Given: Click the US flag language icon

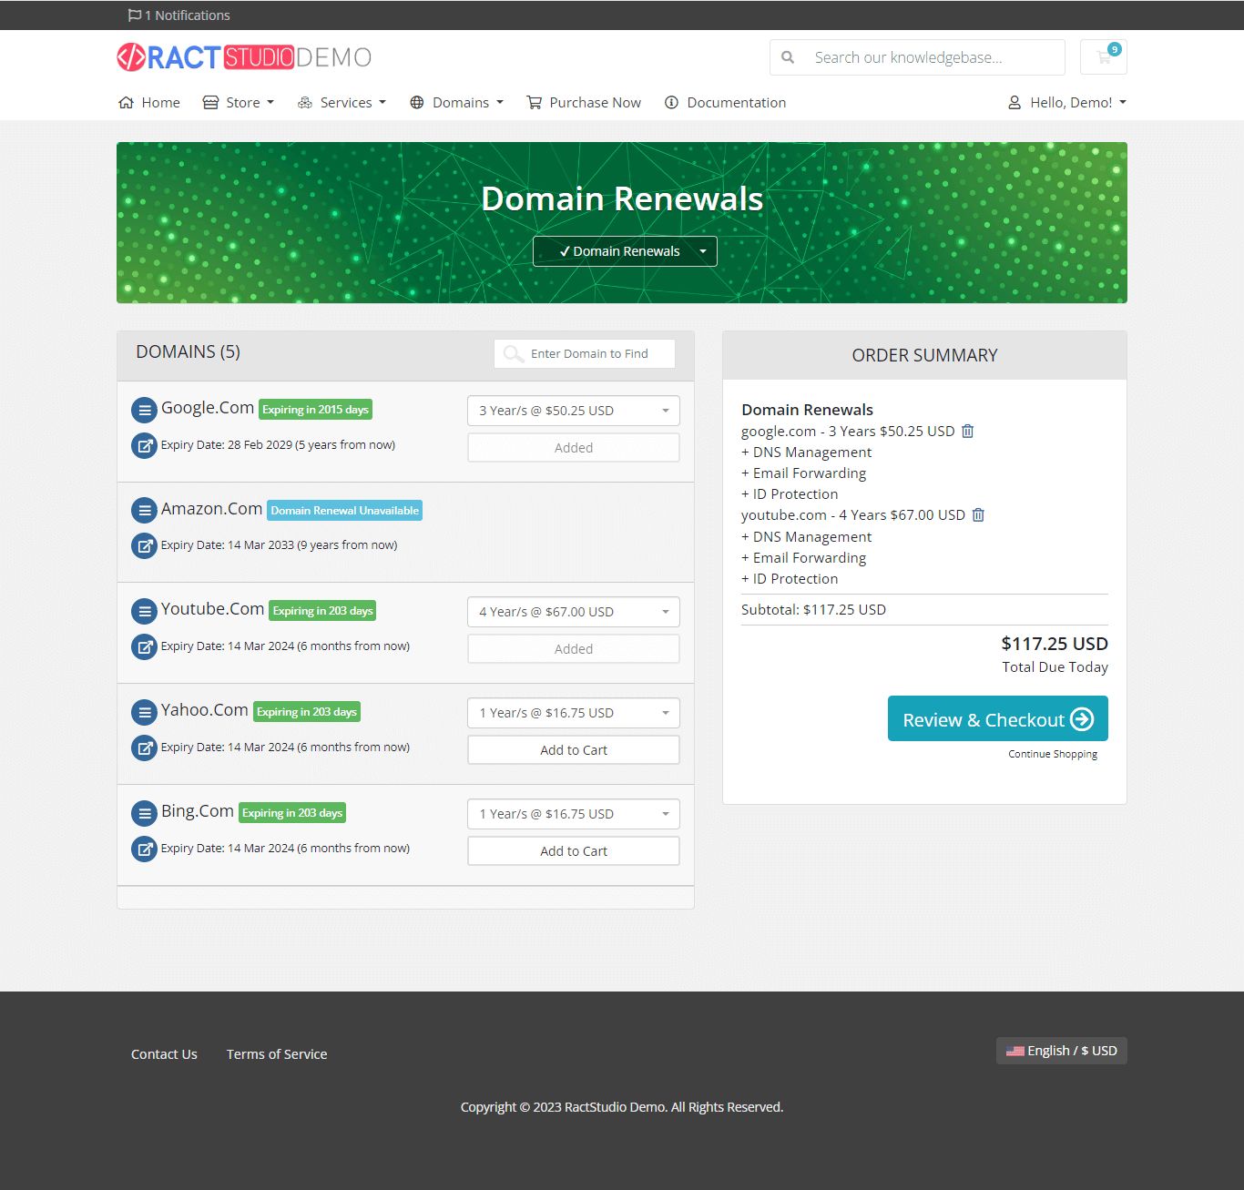Looking at the screenshot, I should click(1015, 1051).
